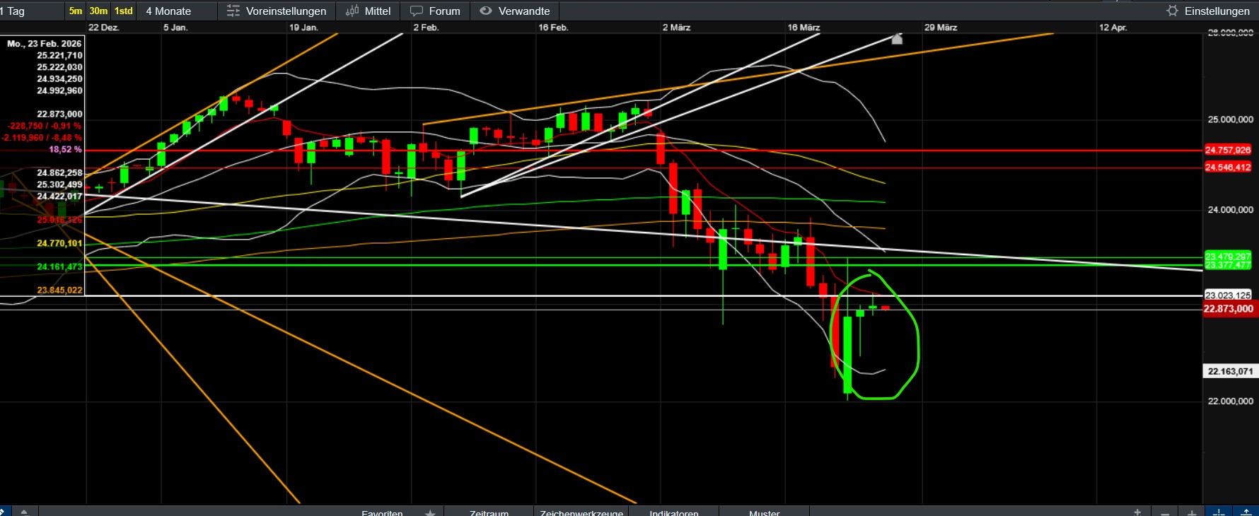Select the 25.222,030 value in the data box
This screenshot has height=516, width=1259.
[59, 67]
